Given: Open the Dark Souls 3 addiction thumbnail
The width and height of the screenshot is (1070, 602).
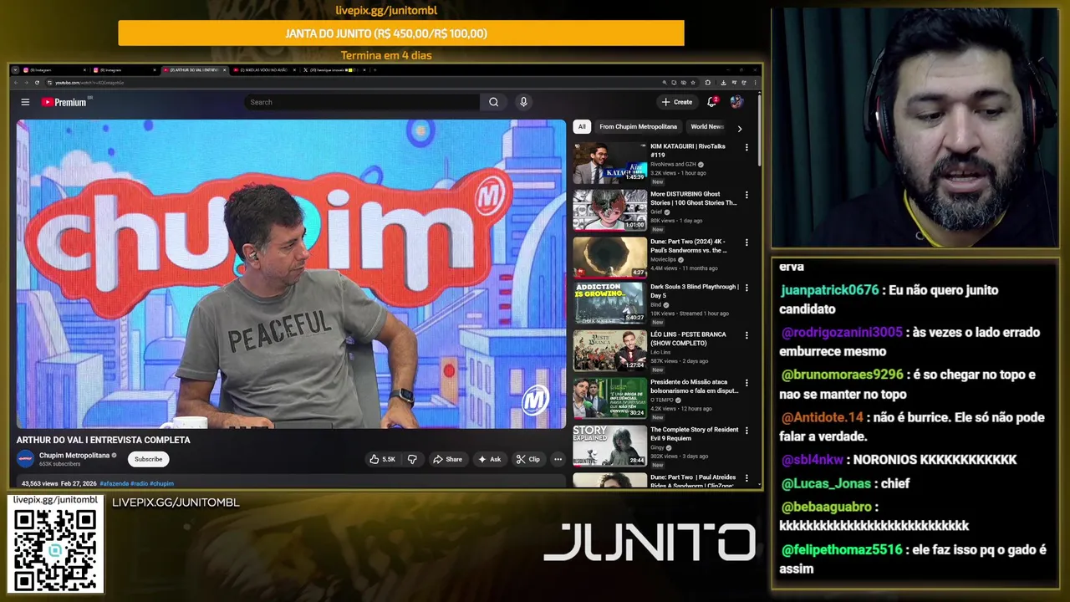Looking at the screenshot, I should point(609,304).
